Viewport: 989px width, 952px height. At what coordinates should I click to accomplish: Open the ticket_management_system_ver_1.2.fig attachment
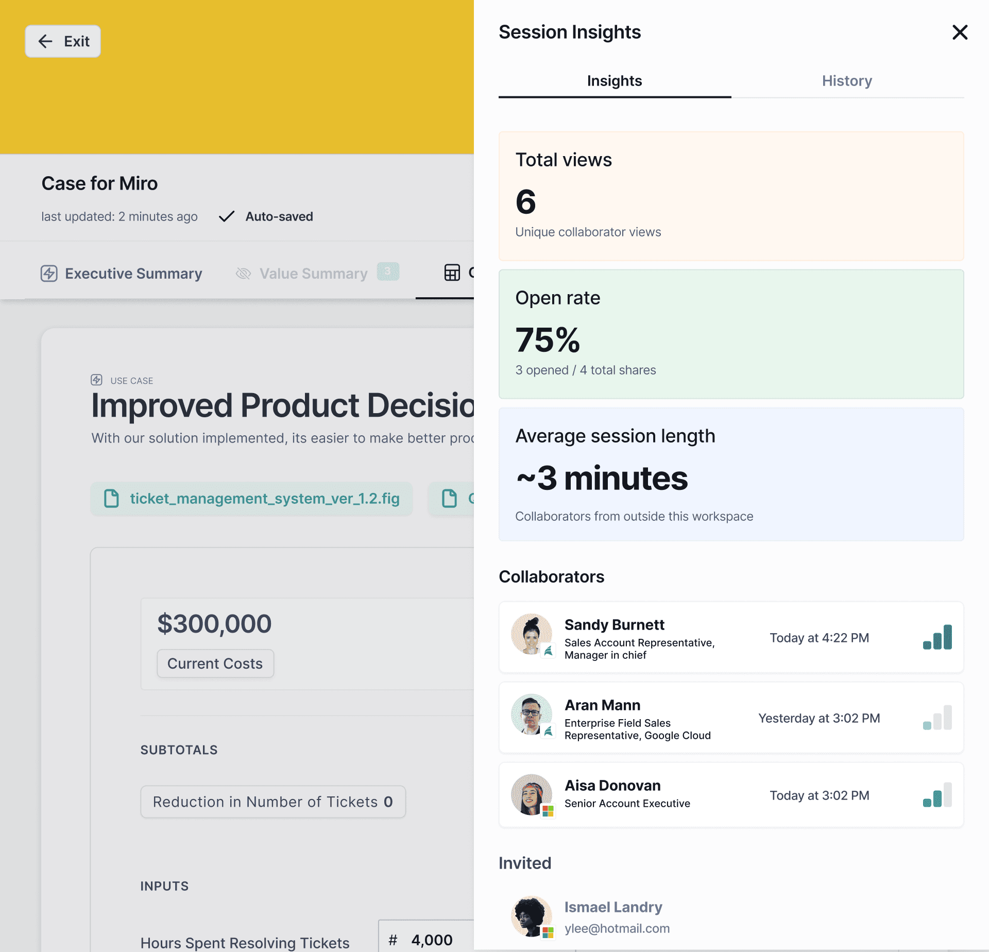[251, 499]
